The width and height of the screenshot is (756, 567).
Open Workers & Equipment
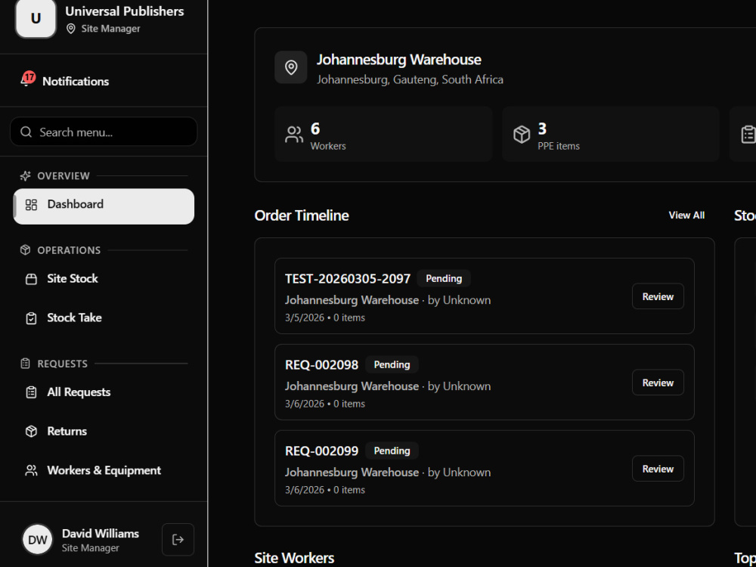click(104, 470)
